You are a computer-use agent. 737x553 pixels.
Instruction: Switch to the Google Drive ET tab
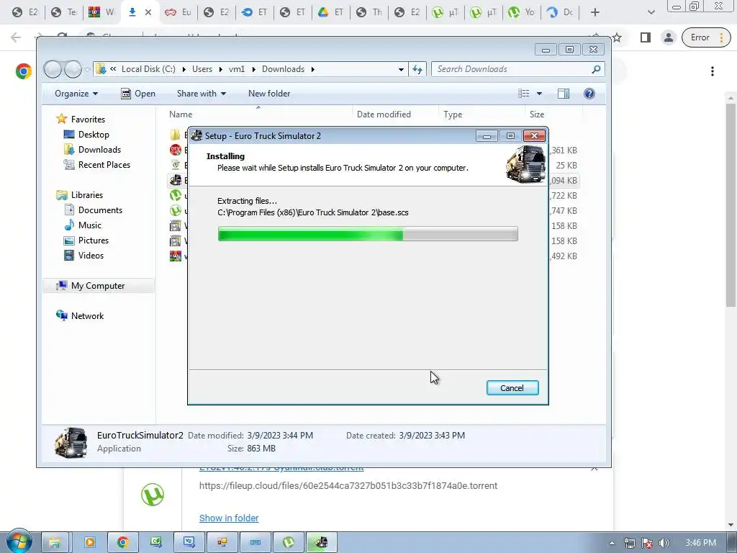point(330,12)
